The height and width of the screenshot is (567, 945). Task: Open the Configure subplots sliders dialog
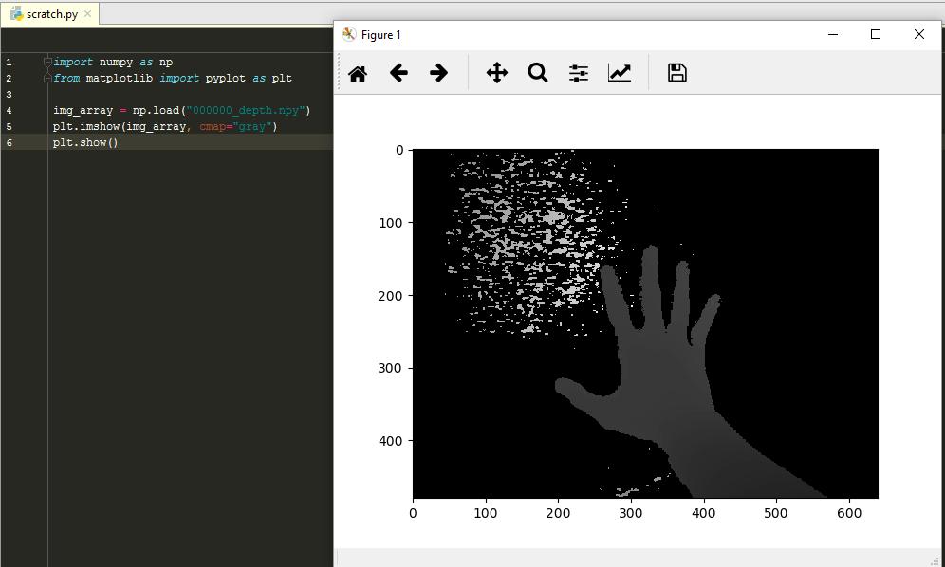pyautogui.click(x=579, y=73)
